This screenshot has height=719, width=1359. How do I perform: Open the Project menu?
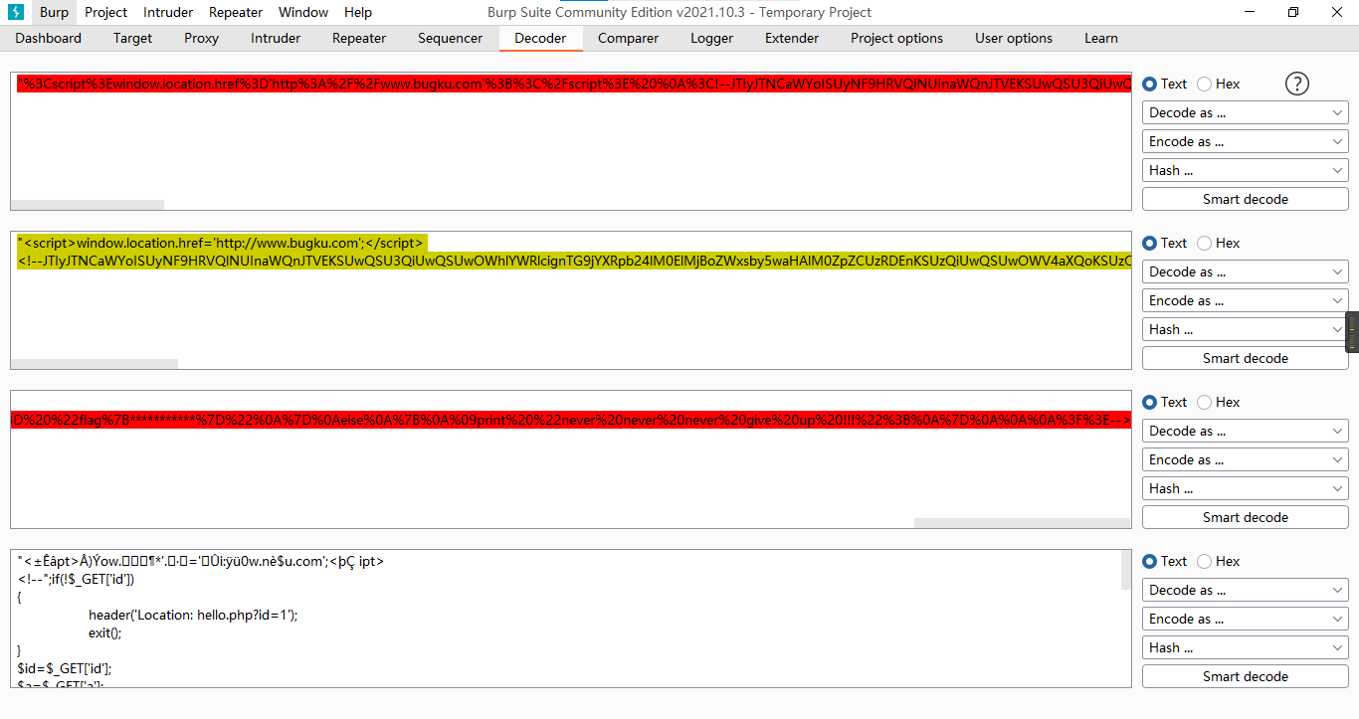[105, 12]
